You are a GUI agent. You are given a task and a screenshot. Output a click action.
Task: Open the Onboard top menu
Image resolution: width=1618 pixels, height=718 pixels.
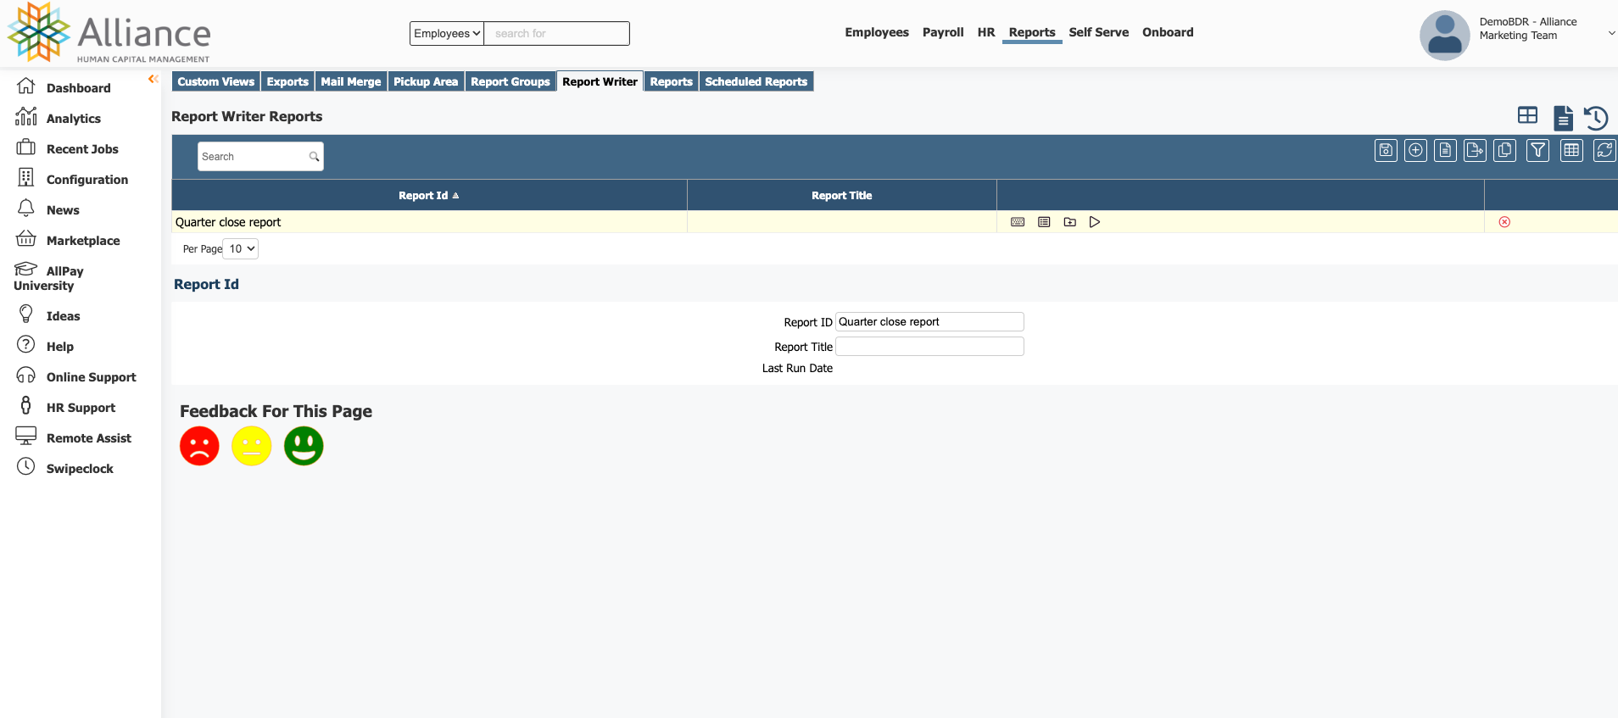coord(1168,32)
